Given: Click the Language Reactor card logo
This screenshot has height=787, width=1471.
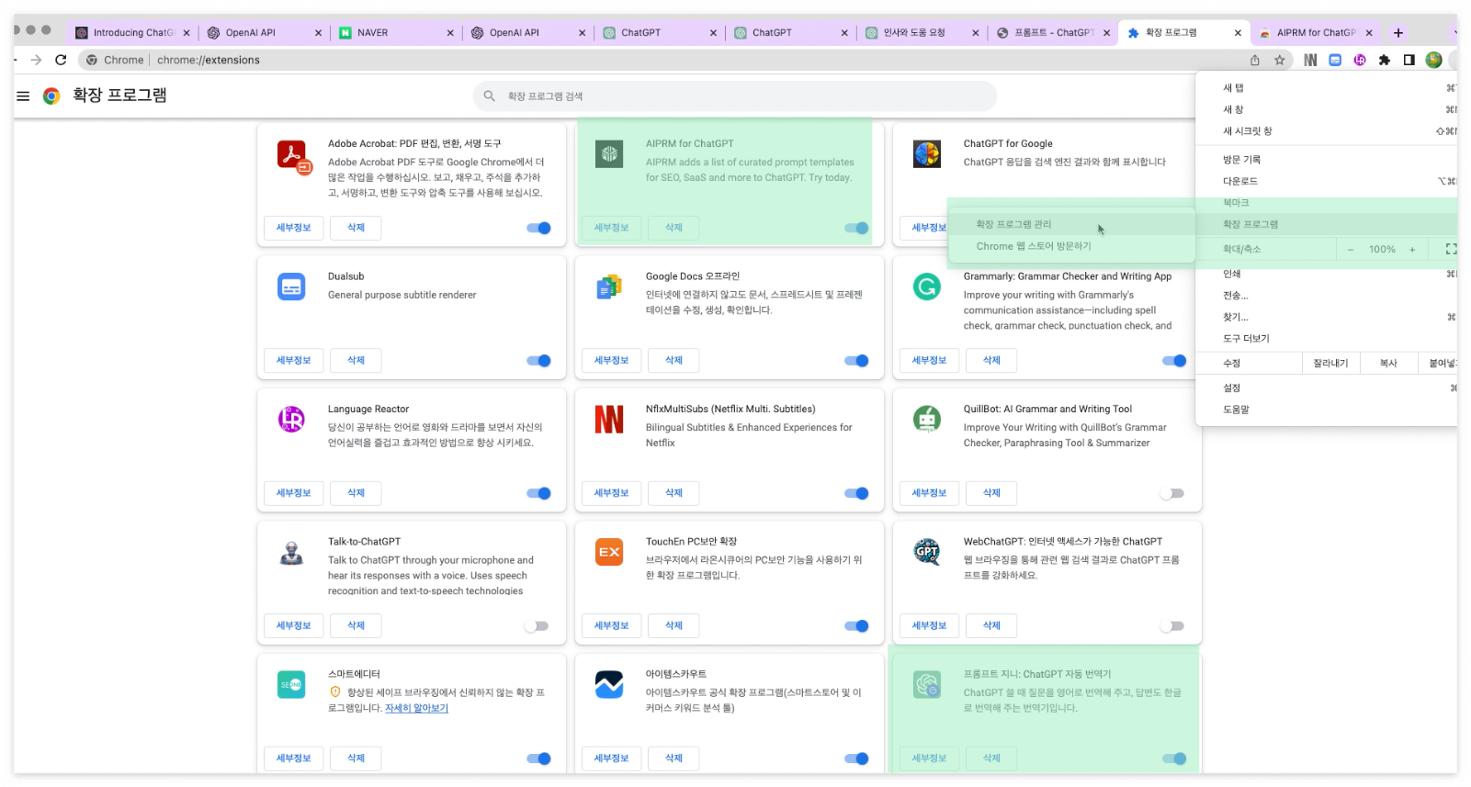Looking at the screenshot, I should pyautogui.click(x=291, y=420).
